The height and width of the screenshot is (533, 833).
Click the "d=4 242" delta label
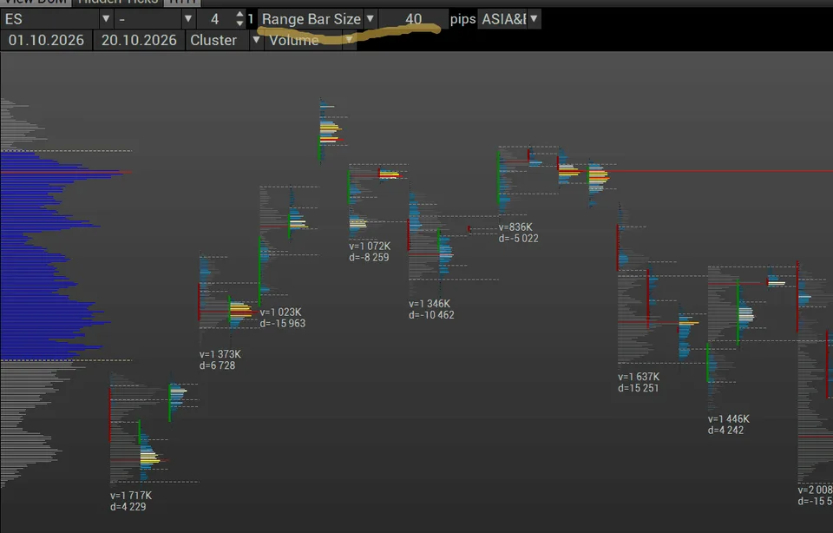725,430
